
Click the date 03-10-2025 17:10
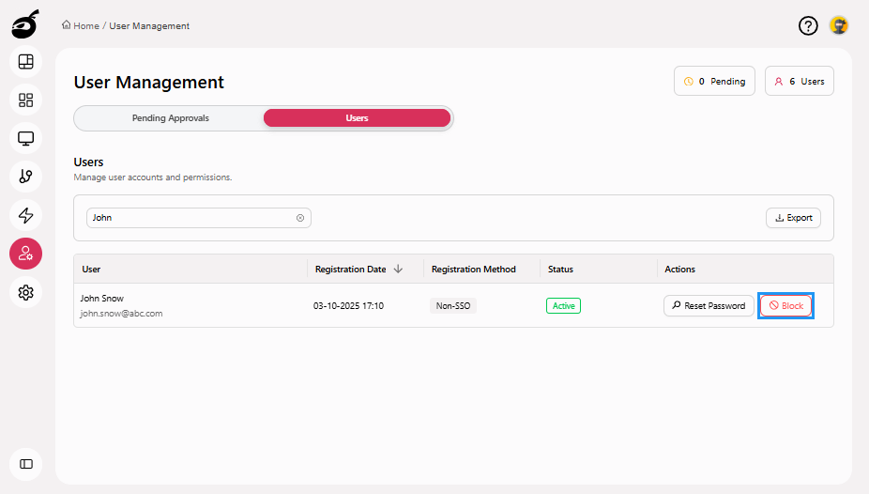[x=348, y=305]
